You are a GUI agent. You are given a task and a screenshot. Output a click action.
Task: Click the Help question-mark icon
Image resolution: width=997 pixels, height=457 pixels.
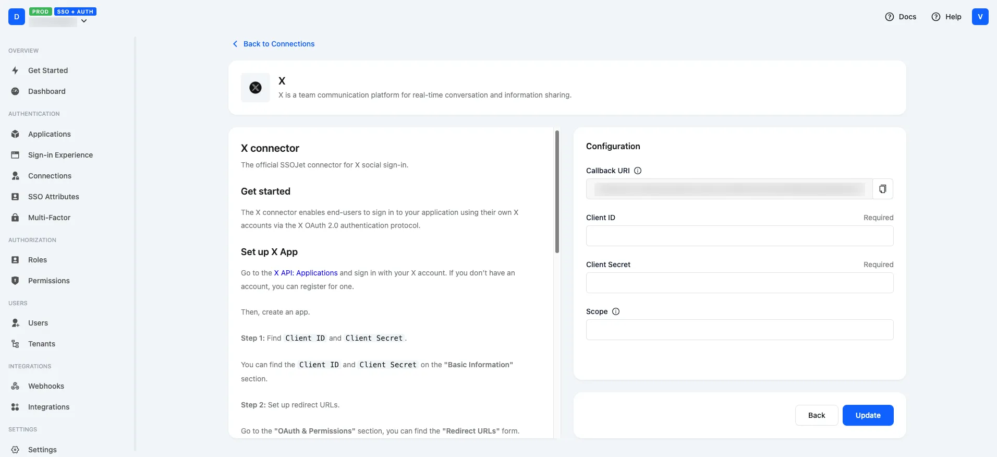936,17
